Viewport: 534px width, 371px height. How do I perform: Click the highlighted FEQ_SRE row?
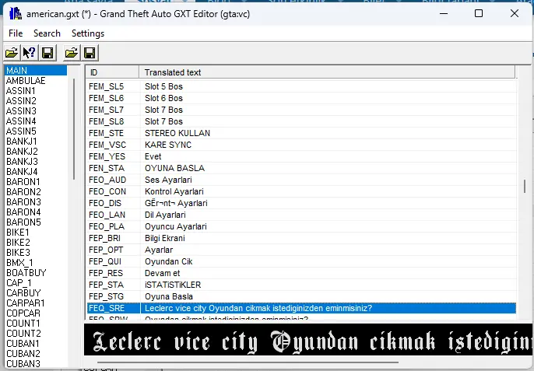tap(301, 308)
